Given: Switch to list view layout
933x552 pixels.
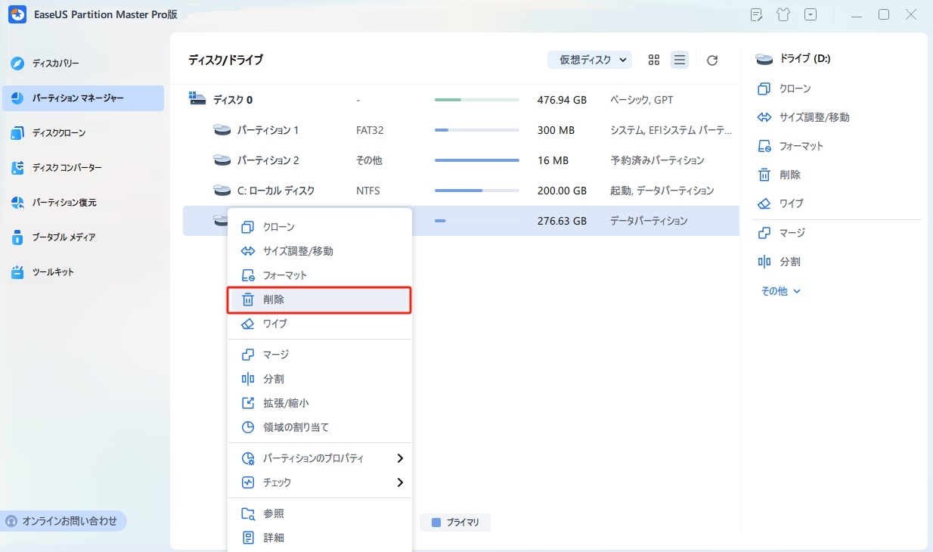Looking at the screenshot, I should pos(680,60).
